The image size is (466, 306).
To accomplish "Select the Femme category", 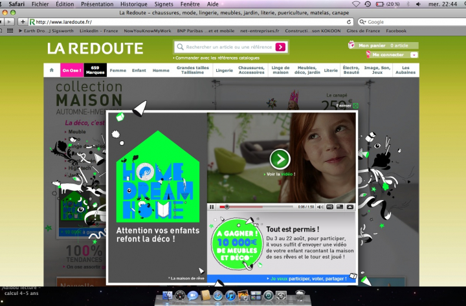I will coord(118,71).
